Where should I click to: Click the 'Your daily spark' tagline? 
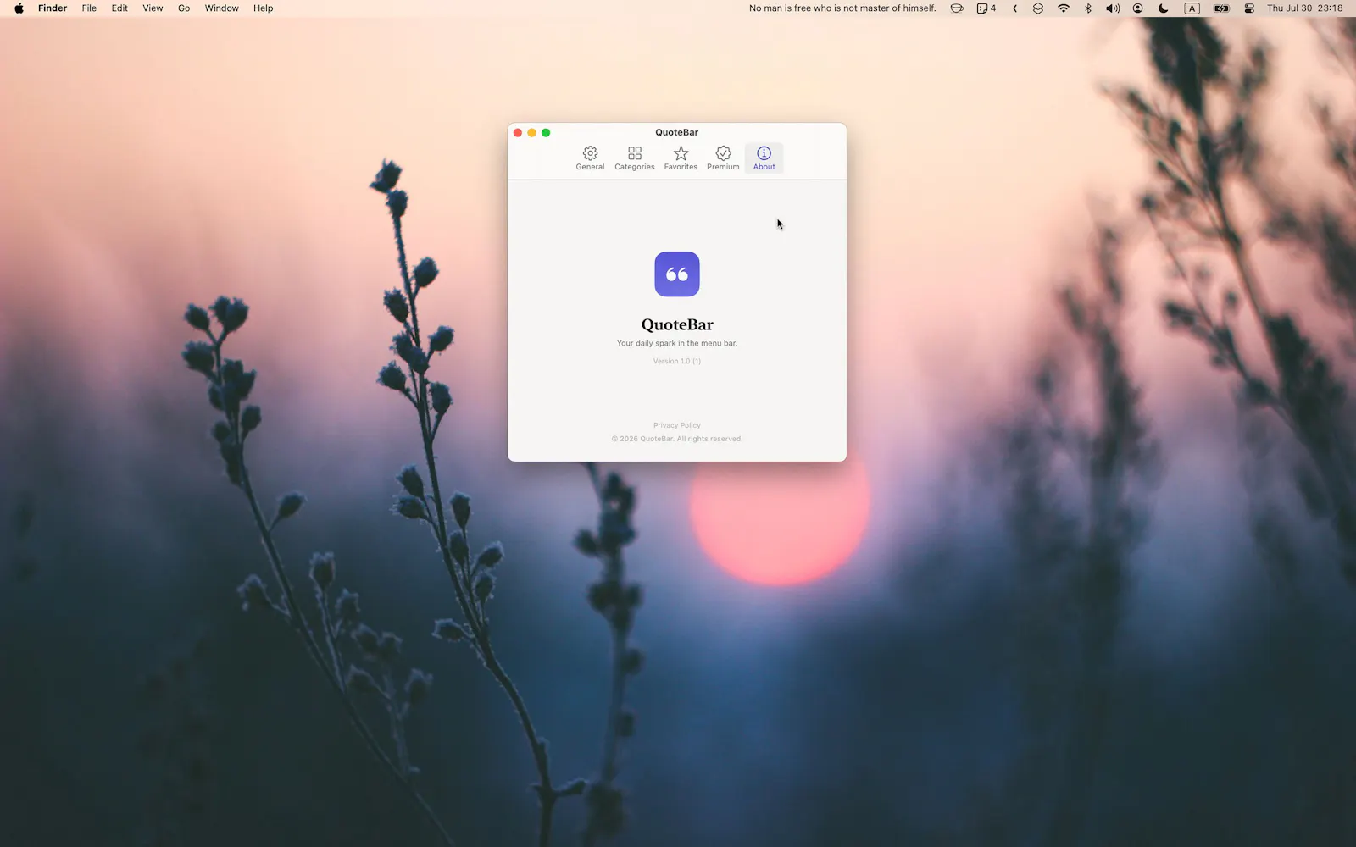tap(677, 343)
